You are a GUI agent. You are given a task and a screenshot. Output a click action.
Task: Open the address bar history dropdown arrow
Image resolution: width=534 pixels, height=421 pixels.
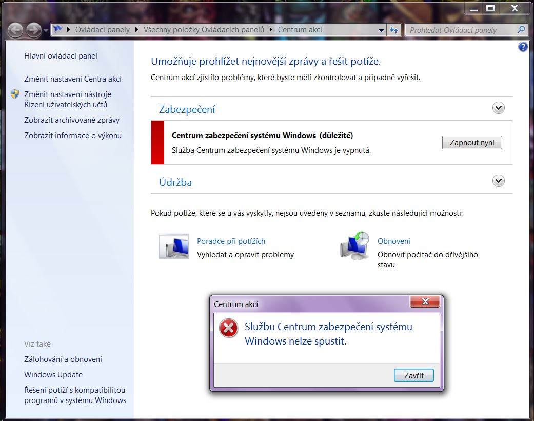382,30
